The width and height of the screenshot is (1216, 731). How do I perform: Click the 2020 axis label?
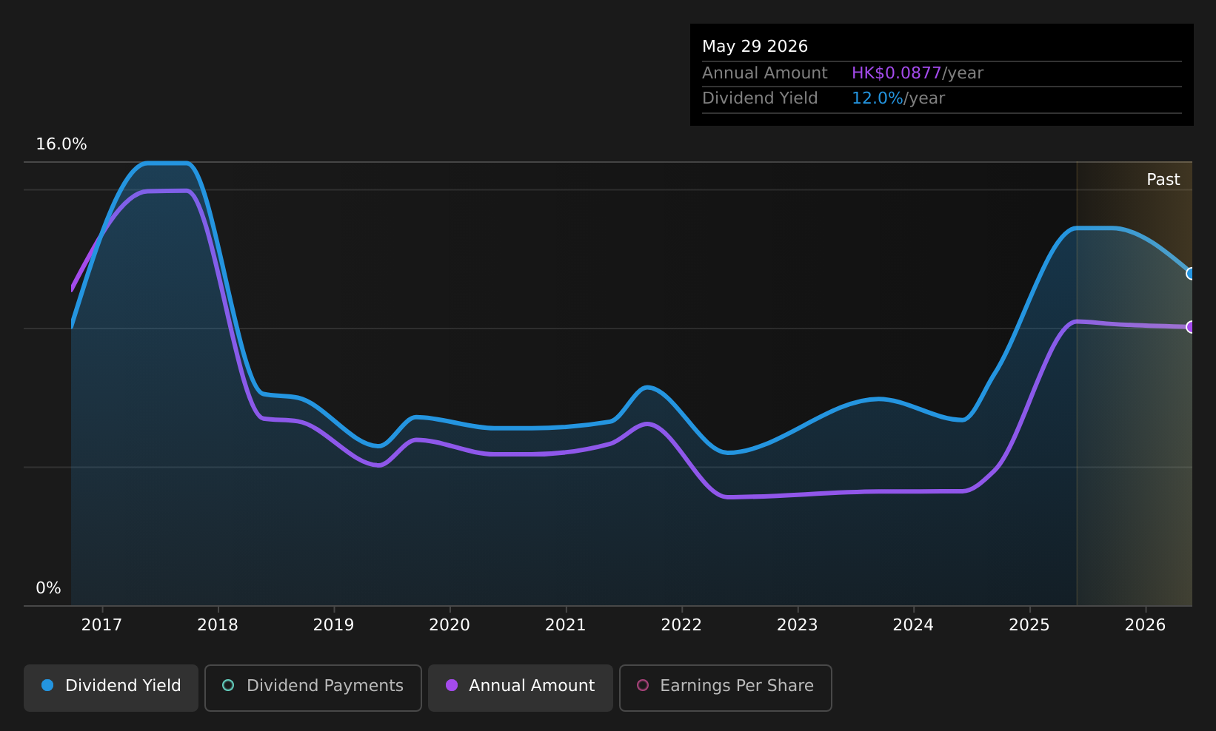tap(450, 625)
